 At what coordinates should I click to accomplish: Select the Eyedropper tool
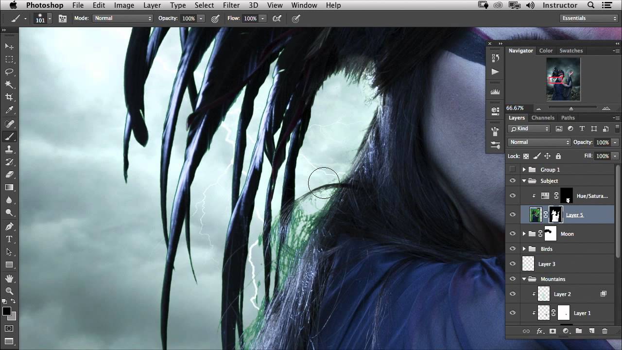coord(9,110)
